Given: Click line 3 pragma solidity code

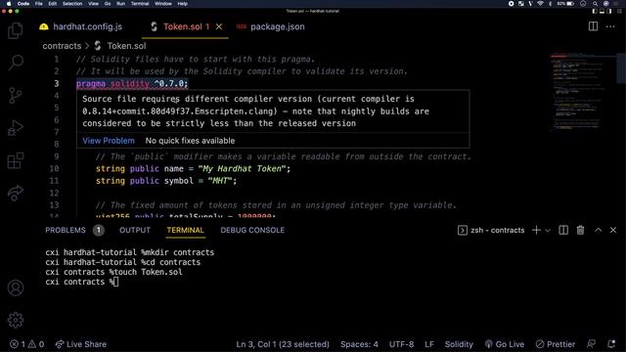Looking at the screenshot, I should point(132,83).
